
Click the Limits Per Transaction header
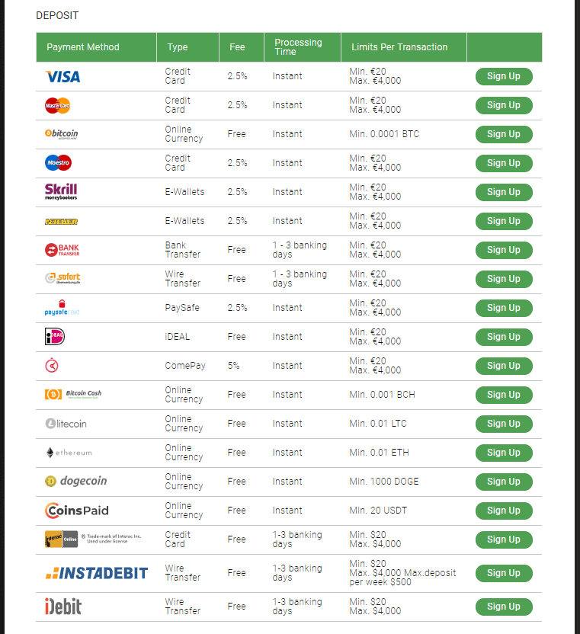coord(399,47)
